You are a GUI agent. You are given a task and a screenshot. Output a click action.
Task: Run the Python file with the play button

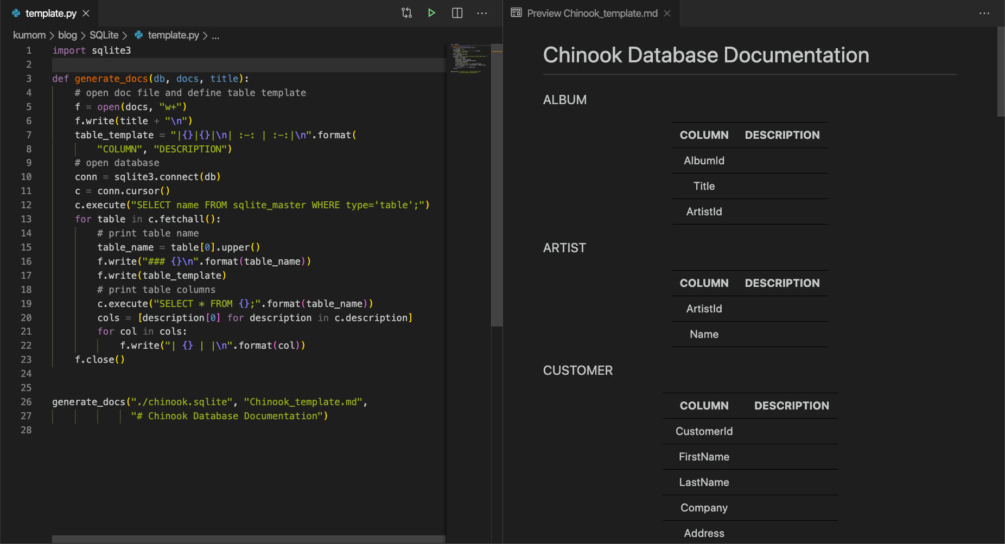click(431, 13)
